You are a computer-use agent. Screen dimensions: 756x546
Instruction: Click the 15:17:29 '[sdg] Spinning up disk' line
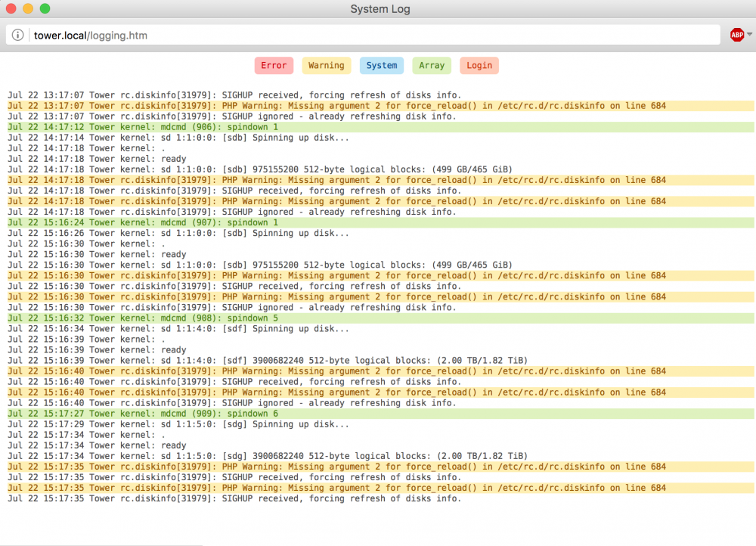pos(178,424)
